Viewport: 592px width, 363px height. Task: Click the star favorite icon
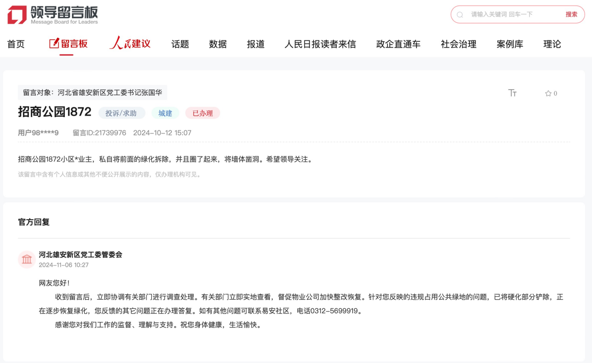tap(548, 93)
